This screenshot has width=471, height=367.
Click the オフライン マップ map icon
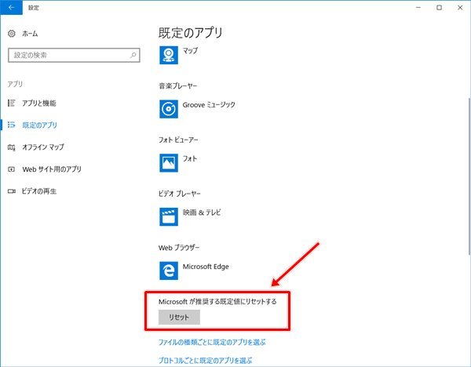[12, 147]
